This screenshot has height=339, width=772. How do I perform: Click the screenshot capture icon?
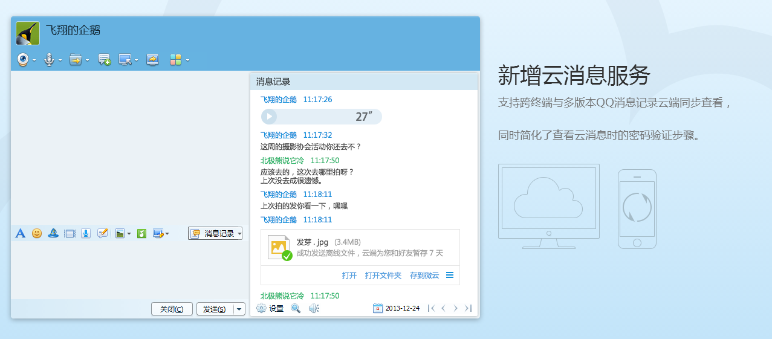click(x=158, y=233)
